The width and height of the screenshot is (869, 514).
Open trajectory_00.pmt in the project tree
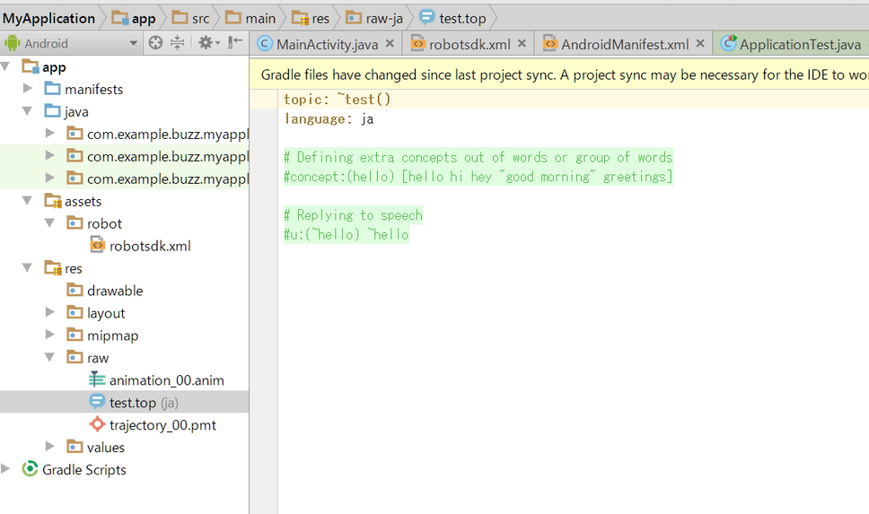[x=162, y=425]
